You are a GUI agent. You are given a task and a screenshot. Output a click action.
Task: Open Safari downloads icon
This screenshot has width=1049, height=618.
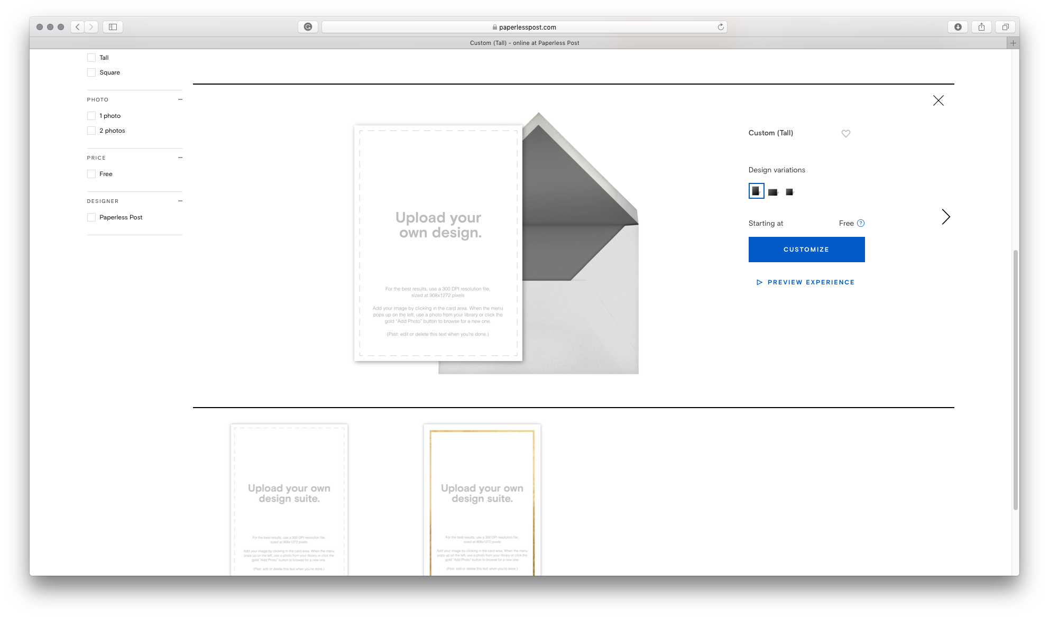pyautogui.click(x=958, y=27)
